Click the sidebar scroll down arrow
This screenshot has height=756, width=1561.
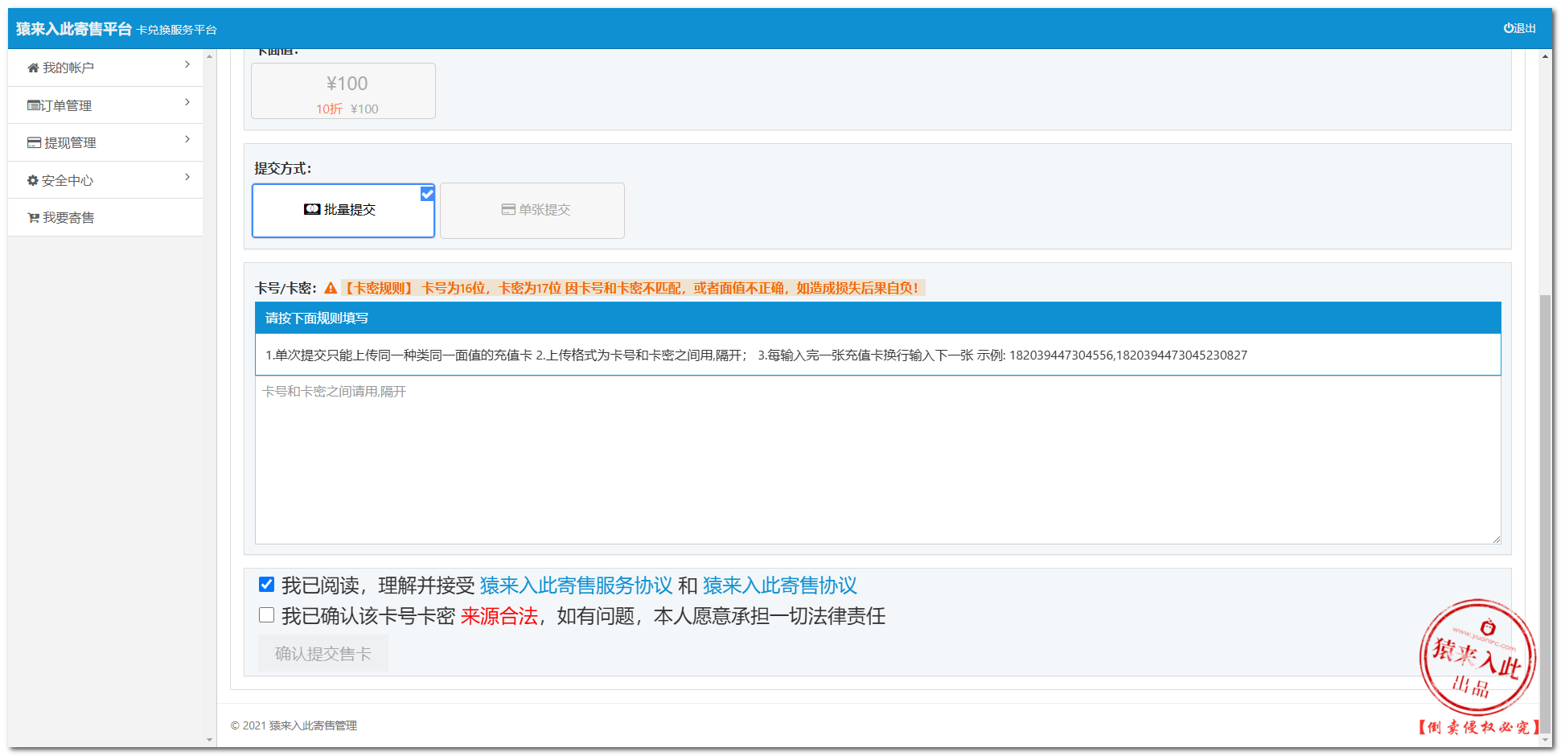210,740
